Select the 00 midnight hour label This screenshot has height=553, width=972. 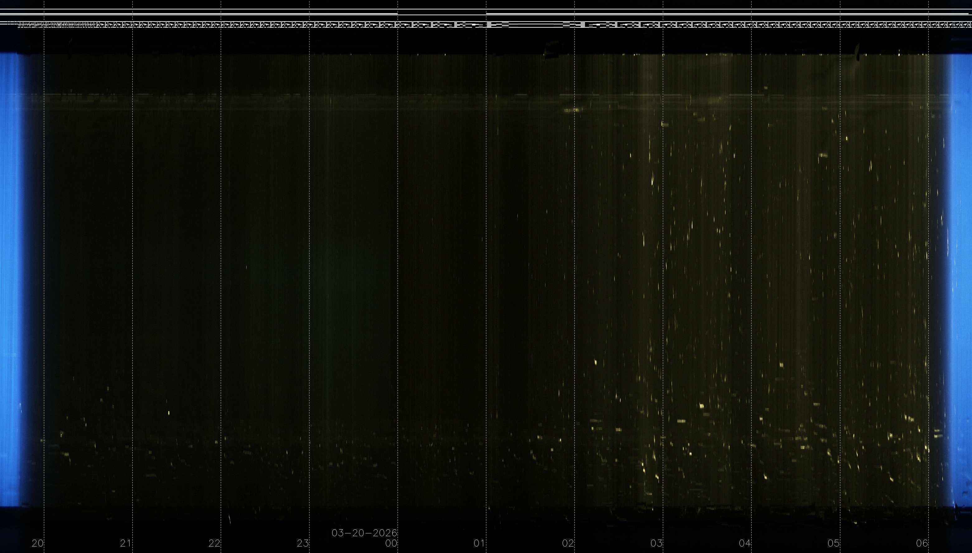click(x=391, y=543)
